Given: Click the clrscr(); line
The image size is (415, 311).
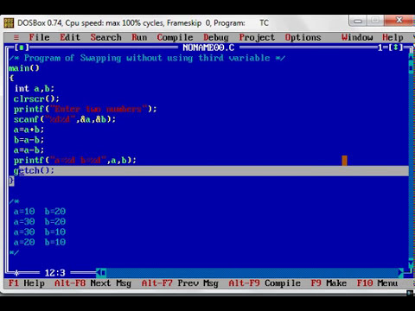Looking at the screenshot, I should 36,98.
